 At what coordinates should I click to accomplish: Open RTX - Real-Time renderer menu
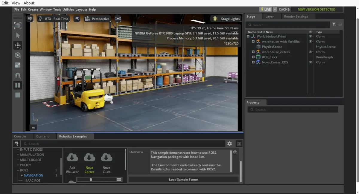(53, 19)
